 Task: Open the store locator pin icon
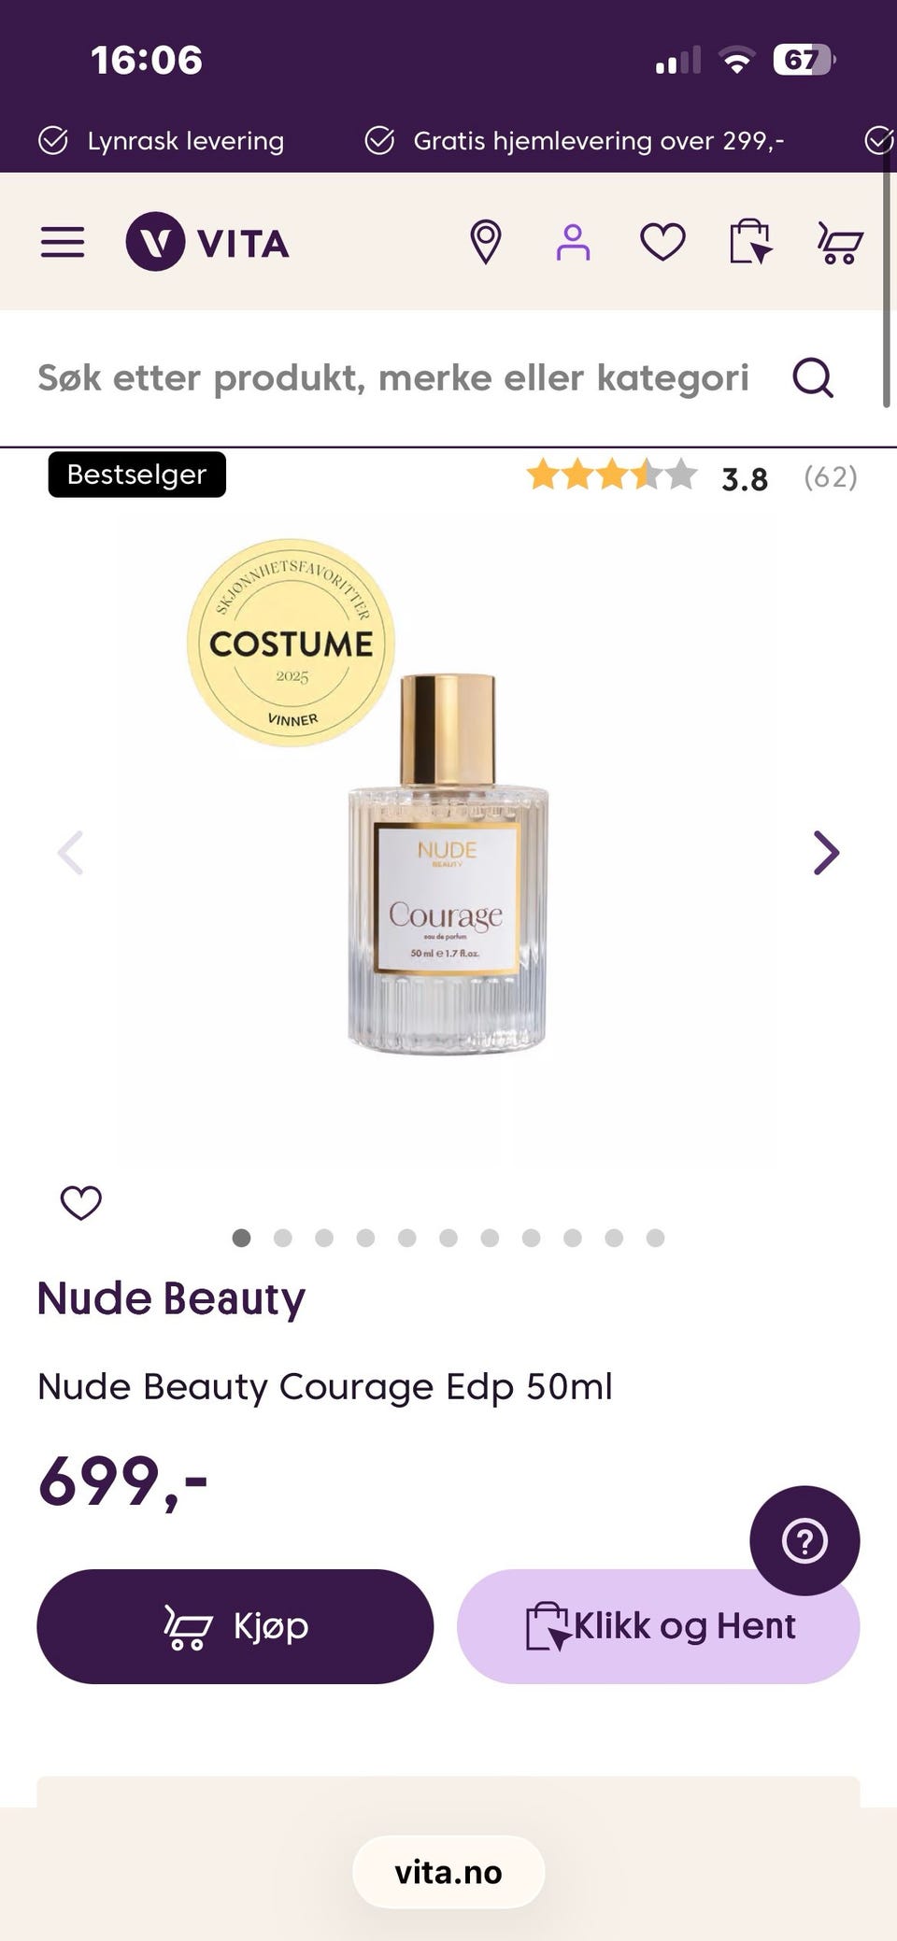(485, 242)
